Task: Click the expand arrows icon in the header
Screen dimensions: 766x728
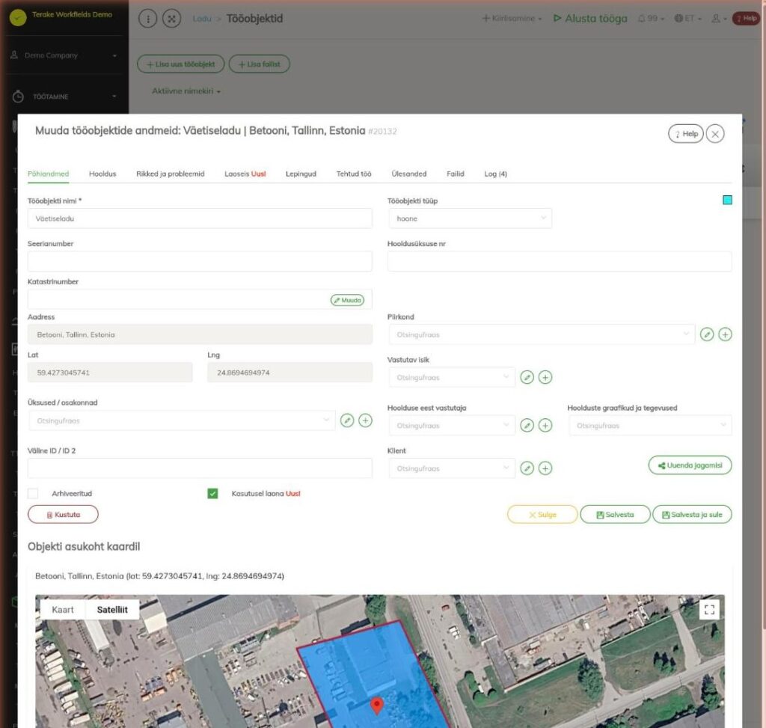Action: pyautogui.click(x=171, y=19)
